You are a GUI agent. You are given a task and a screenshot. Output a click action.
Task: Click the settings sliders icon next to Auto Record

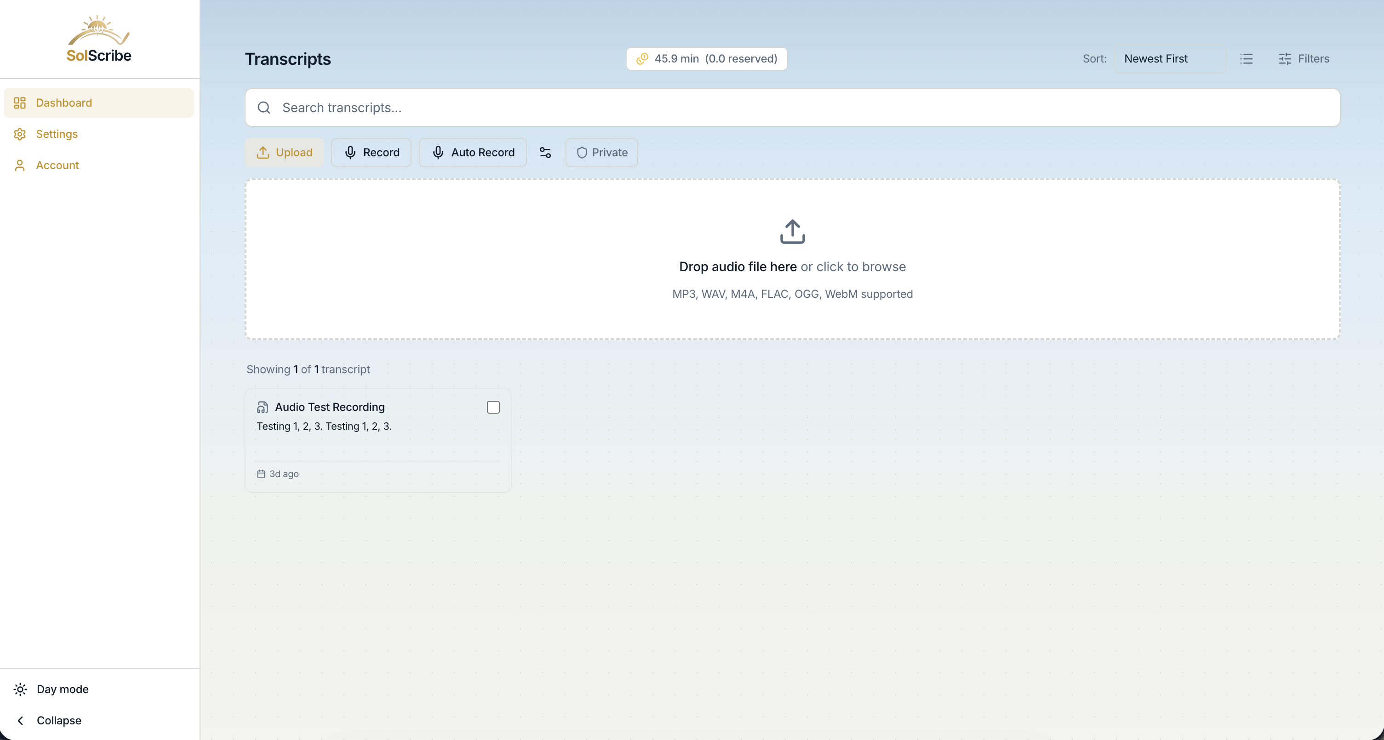click(x=545, y=153)
